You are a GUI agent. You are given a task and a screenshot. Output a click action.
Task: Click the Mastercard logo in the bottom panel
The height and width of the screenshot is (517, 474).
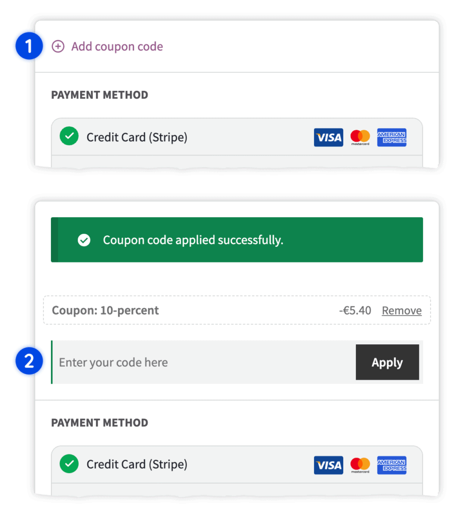360,465
